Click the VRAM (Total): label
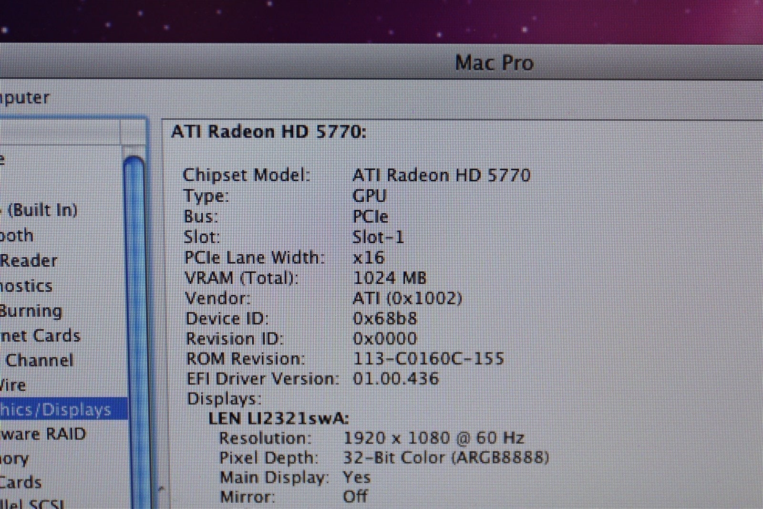The height and width of the screenshot is (509, 763). [242, 278]
